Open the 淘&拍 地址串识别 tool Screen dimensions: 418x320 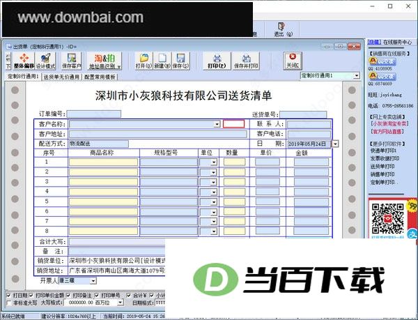[104, 61]
